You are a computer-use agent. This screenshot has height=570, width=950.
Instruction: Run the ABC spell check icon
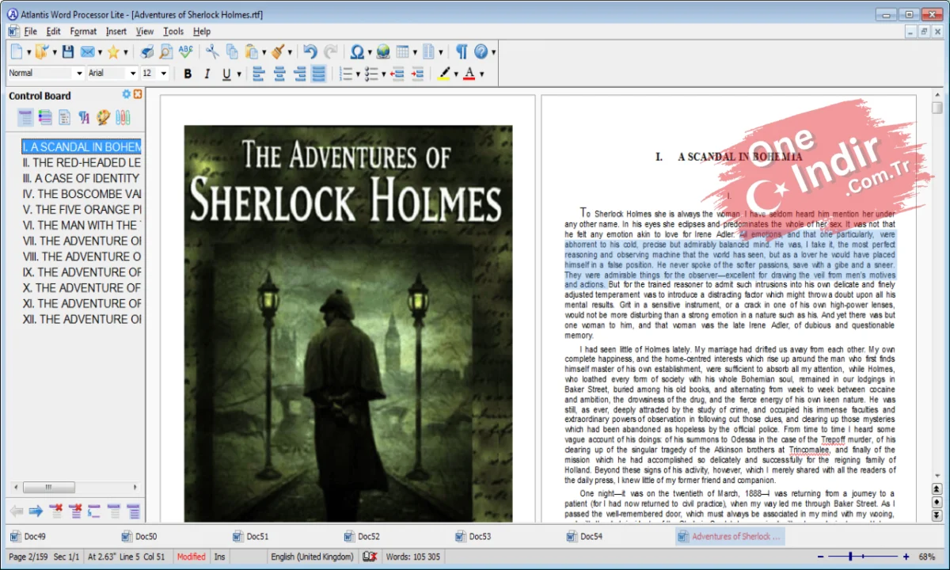point(185,52)
